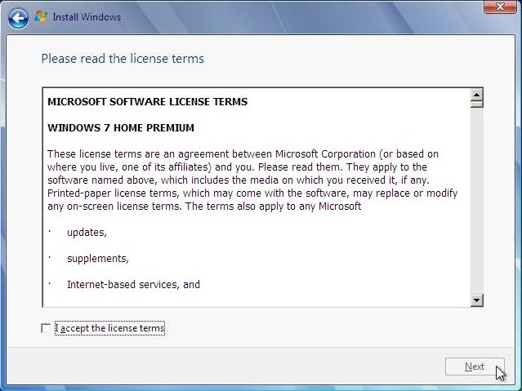The image size is (522, 391).
Task: Click blank space right of "WINDOWS 7 HOME PREMIUM"
Action: 327,128
